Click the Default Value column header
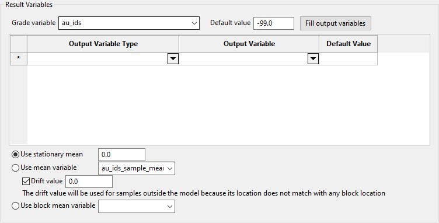This screenshot has width=439, height=223. 349,44
